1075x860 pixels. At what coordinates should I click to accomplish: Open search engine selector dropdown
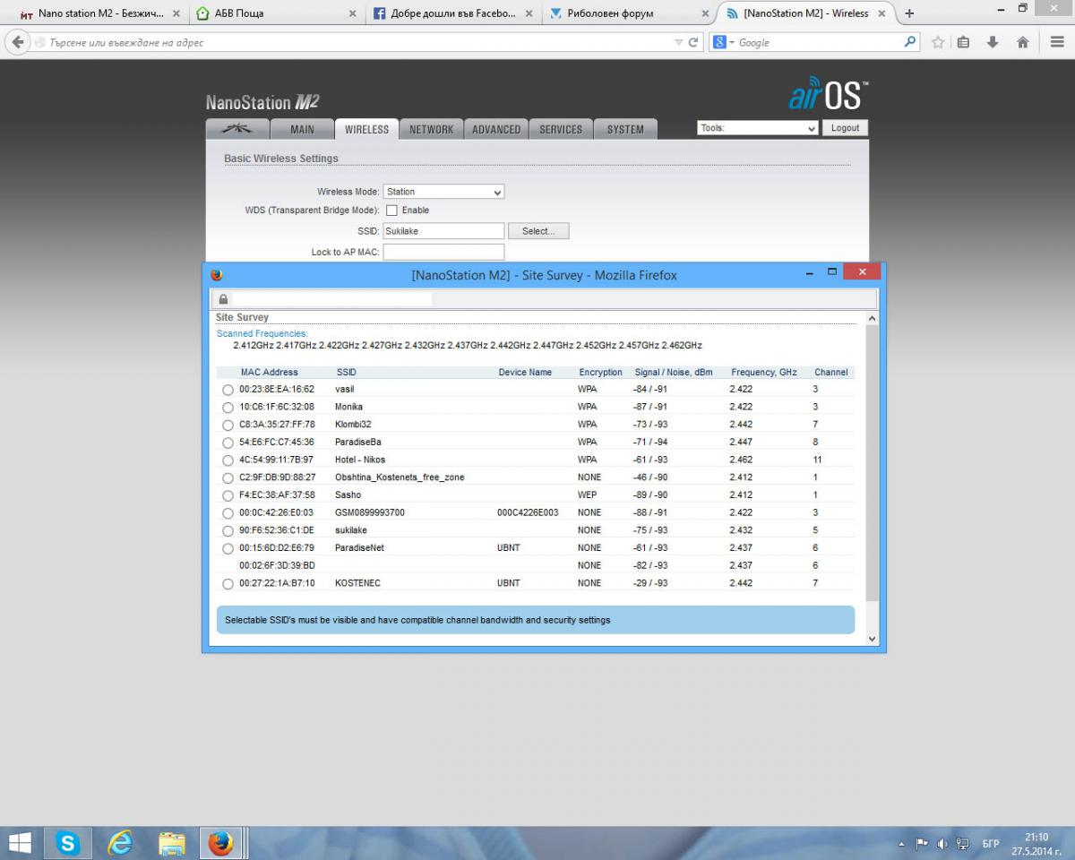(724, 42)
